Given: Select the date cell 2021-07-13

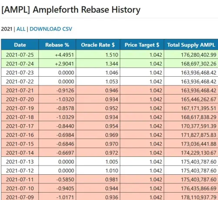Looking at the screenshot, I should pyautogui.click(x=20, y=162).
